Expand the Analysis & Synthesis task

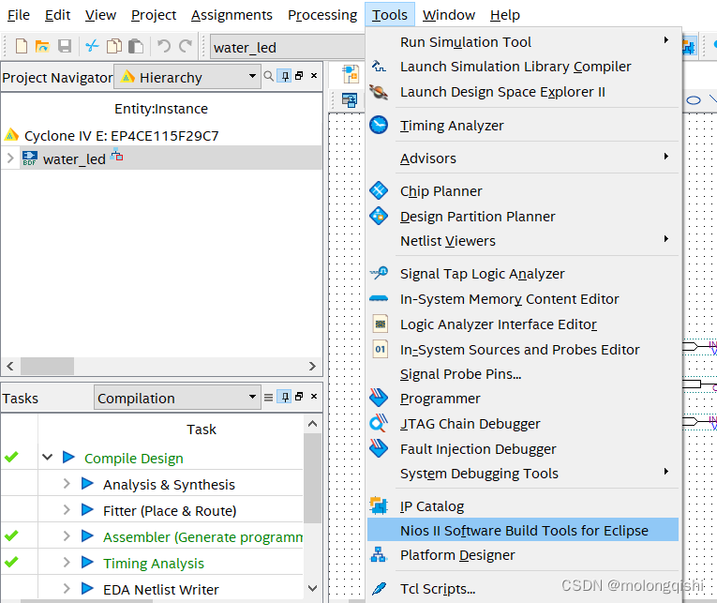[67, 483]
